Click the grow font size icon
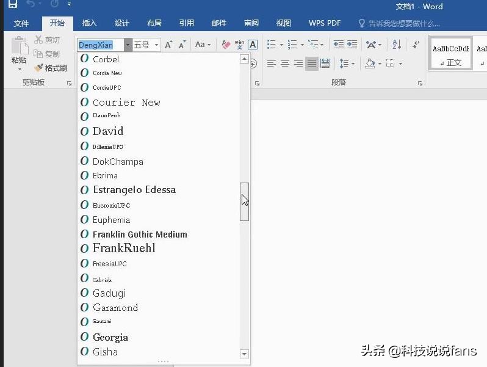 168,45
